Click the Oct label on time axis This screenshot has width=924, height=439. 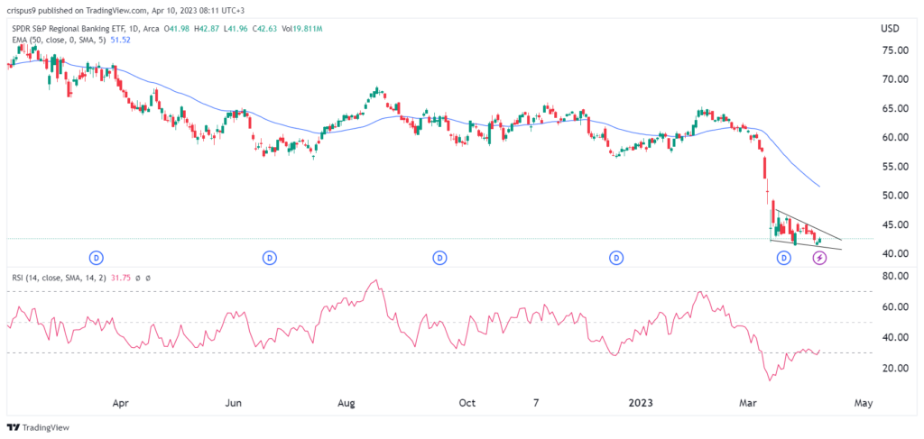[x=467, y=404]
